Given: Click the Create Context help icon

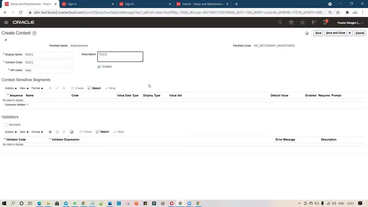Looking at the screenshot, I should coord(34,33).
